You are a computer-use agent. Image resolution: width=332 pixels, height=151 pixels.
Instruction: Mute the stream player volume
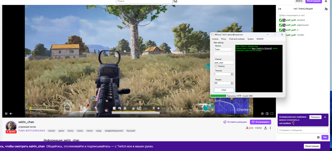click(x=11, y=113)
